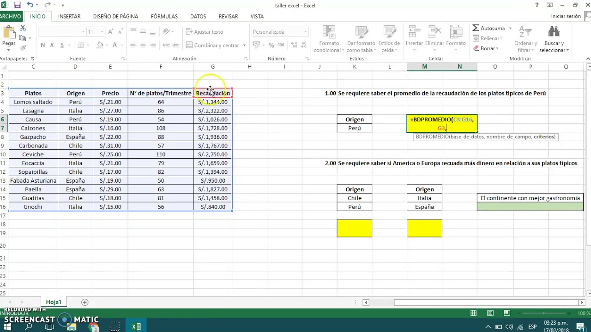Image resolution: width=591 pixels, height=332 pixels.
Task: Open Formato condicional menu
Action: point(329,39)
